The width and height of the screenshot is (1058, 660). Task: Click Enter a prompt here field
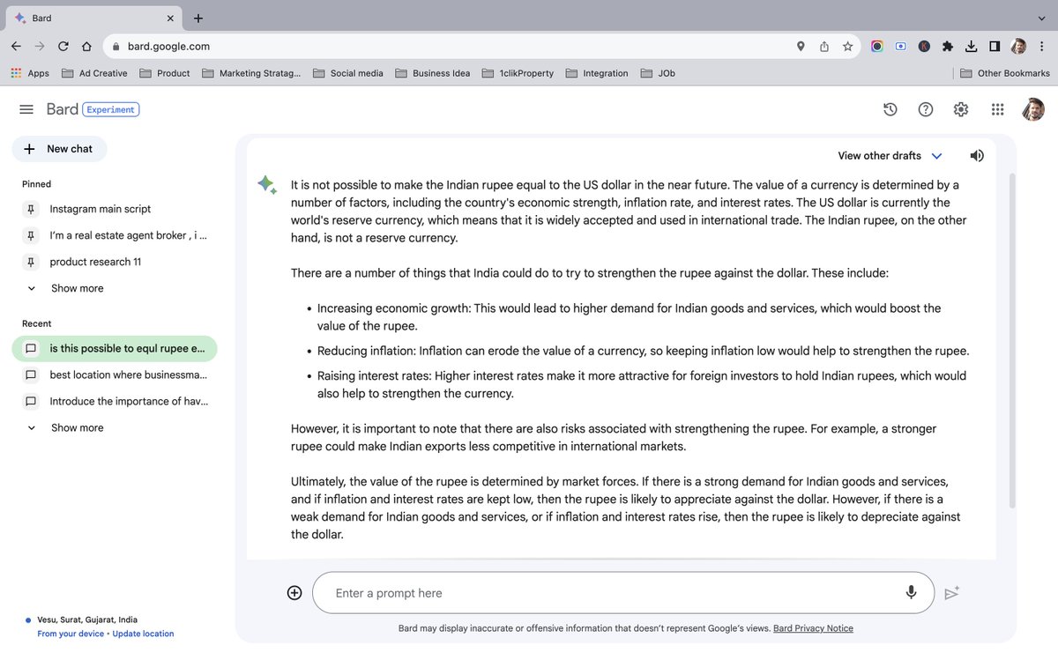[623, 593]
